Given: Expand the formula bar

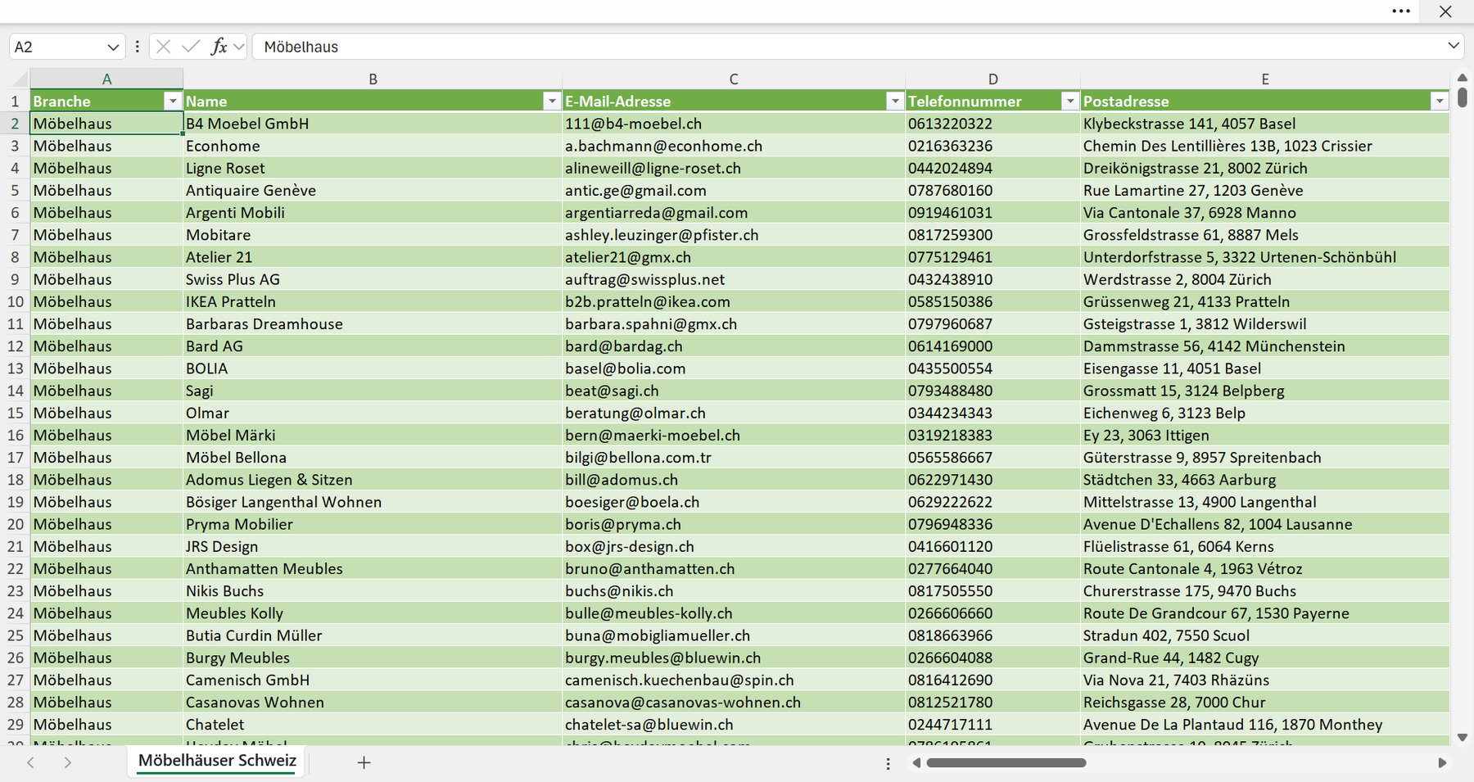Looking at the screenshot, I should (1454, 46).
